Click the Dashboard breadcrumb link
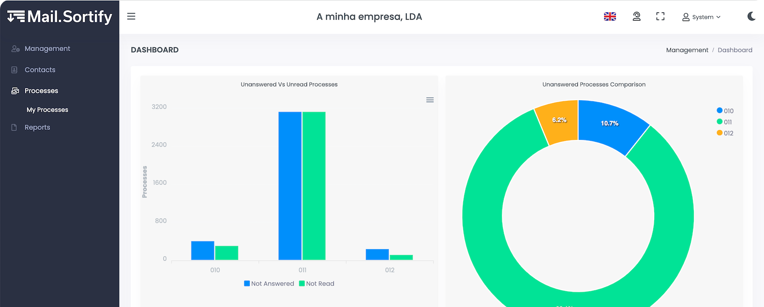 tap(735, 50)
